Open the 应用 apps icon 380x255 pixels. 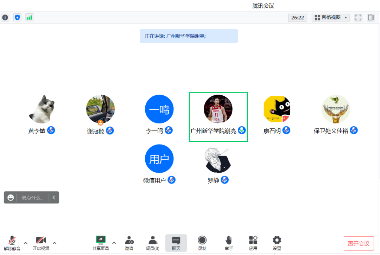253,243
